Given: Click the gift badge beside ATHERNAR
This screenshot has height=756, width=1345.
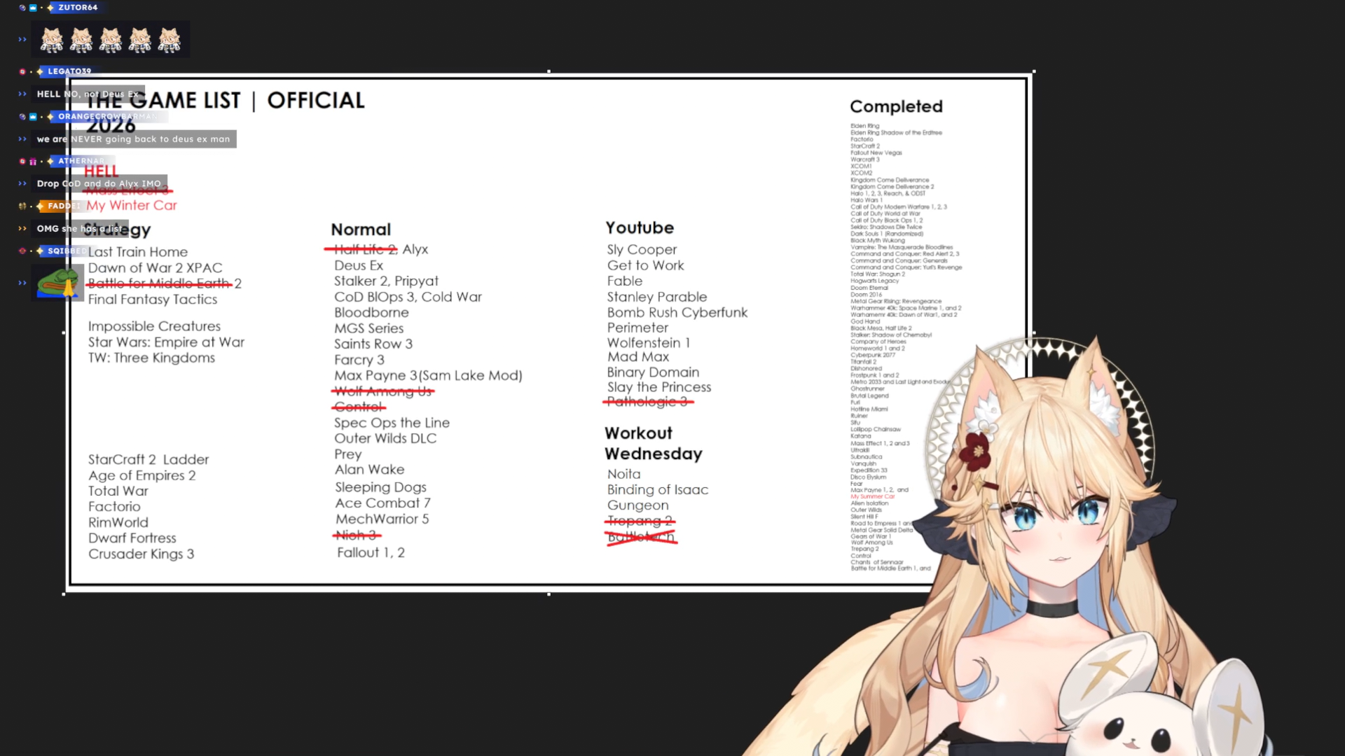Looking at the screenshot, I should coord(33,162).
